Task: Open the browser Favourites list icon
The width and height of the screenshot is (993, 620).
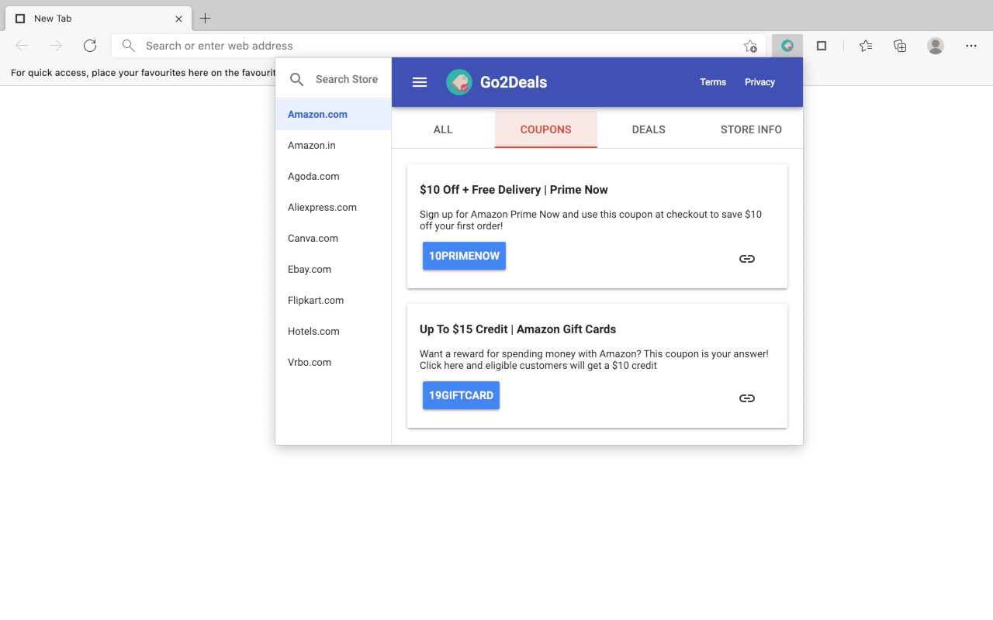Action: (866, 46)
